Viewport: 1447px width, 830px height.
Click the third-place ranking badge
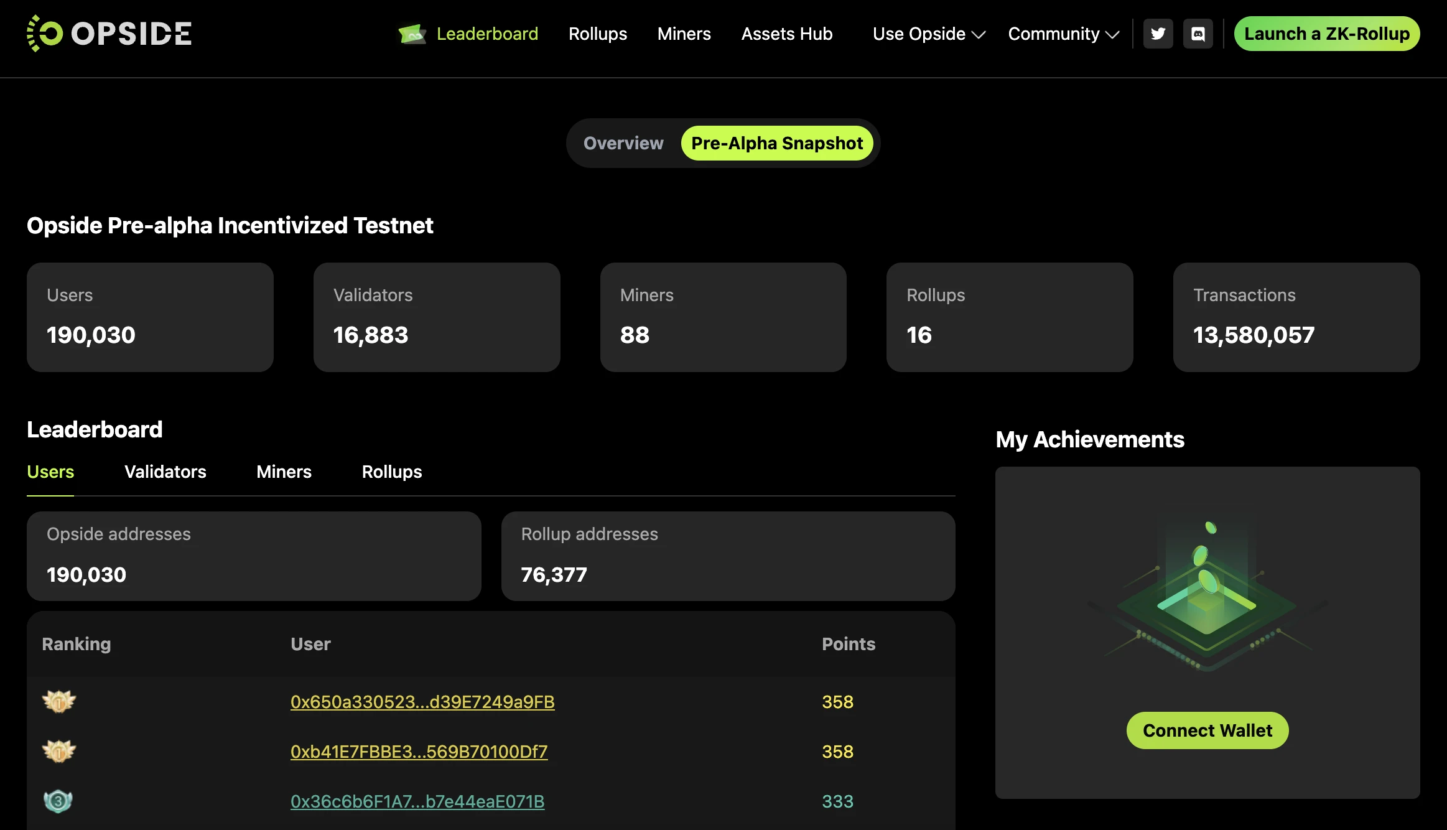[x=58, y=801]
